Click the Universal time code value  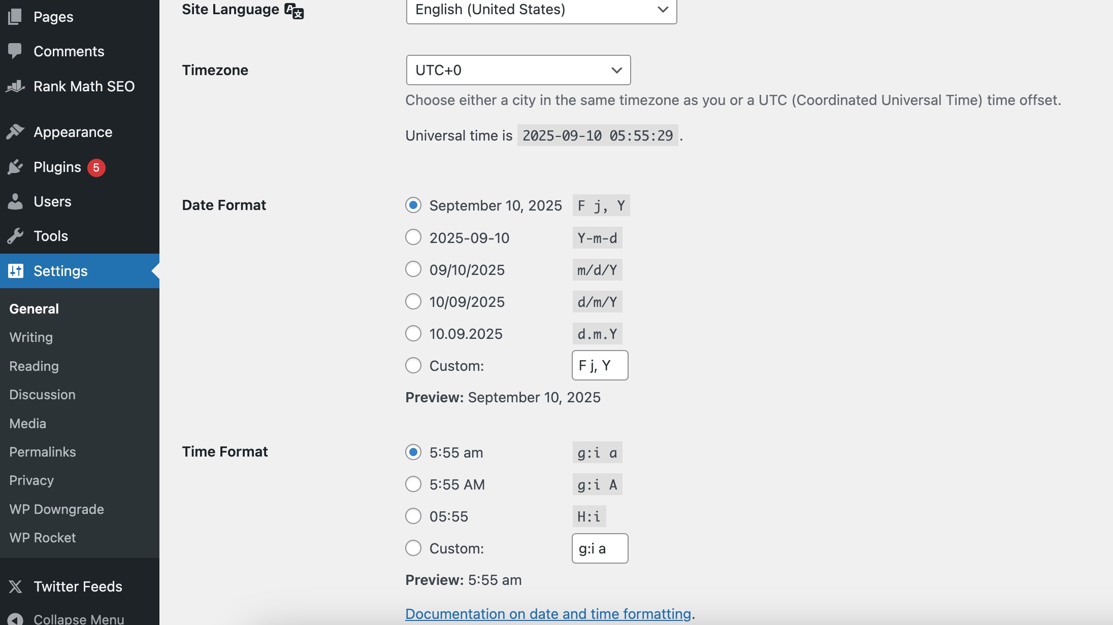598,135
